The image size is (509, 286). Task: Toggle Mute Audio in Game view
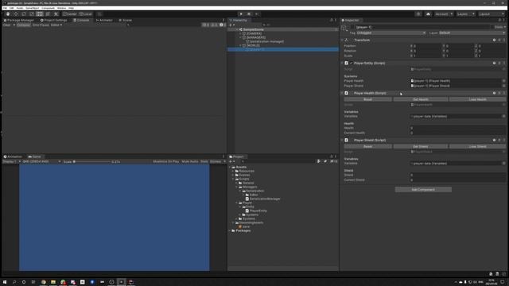coord(190,161)
